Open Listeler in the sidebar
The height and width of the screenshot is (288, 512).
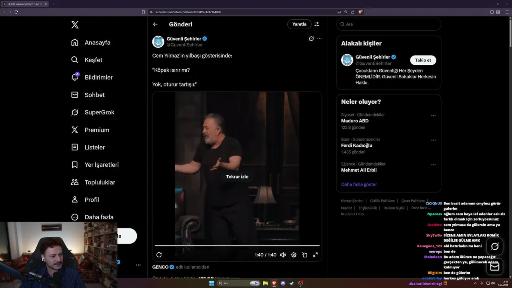88,147
